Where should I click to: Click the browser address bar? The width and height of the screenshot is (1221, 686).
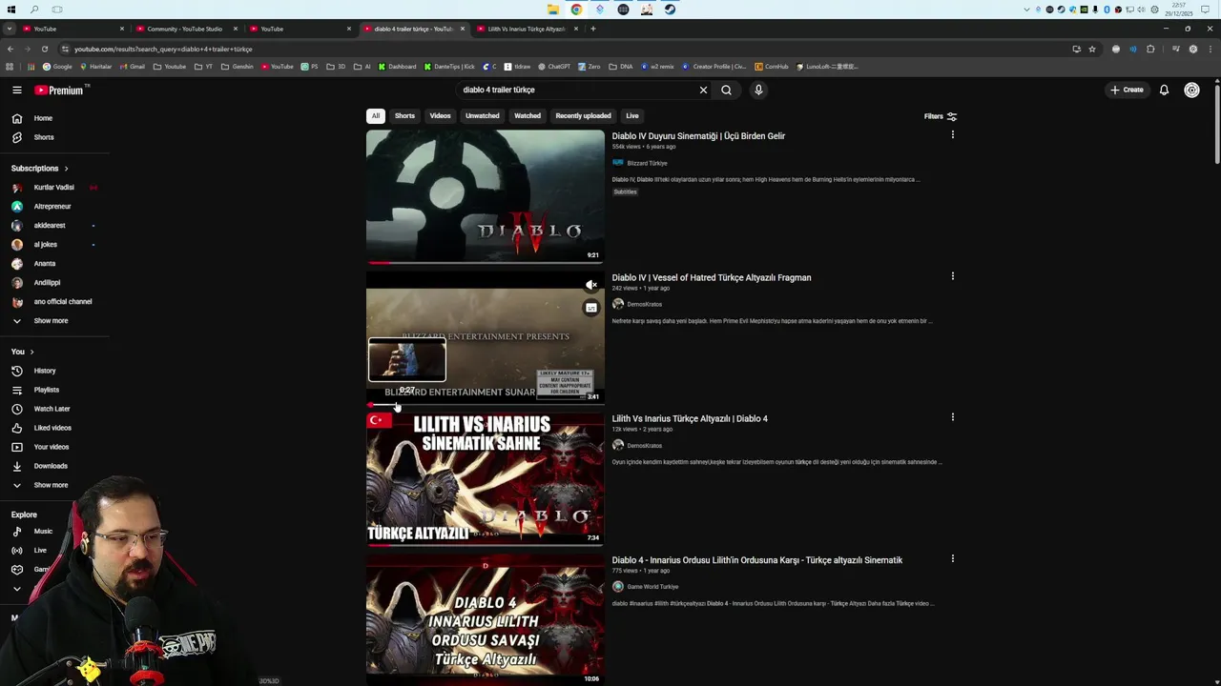(563, 49)
